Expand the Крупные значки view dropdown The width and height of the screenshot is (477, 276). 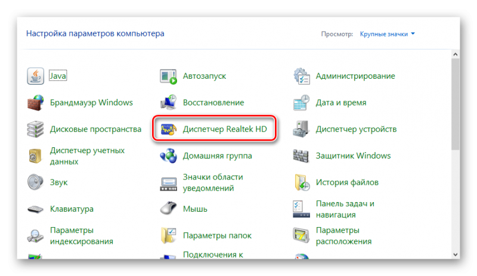click(x=387, y=34)
